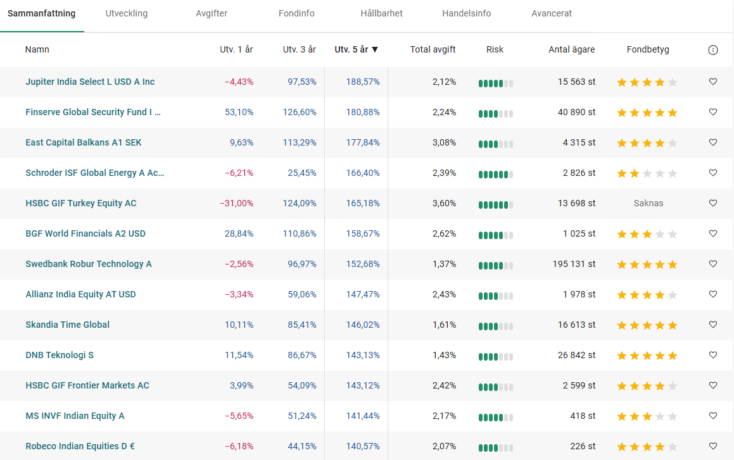This screenshot has height=460, width=734.
Task: Open the info icon in table header
Action: (x=713, y=50)
